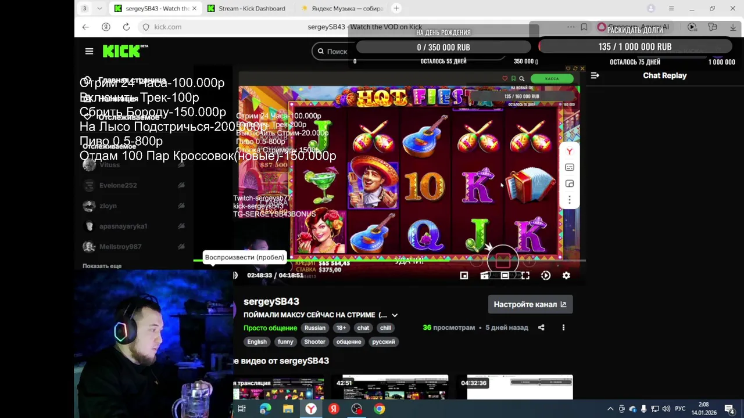Open Task View on the taskbar
This screenshot has height=418, width=744.
tap(242, 409)
